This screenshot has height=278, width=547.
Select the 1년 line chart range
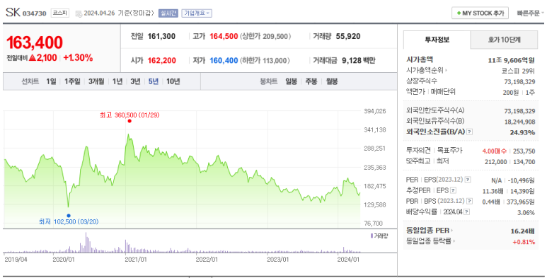[x=117, y=81]
